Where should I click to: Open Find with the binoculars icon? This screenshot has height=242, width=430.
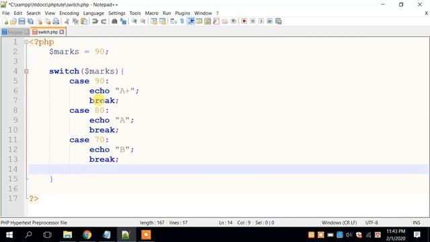click(114, 22)
